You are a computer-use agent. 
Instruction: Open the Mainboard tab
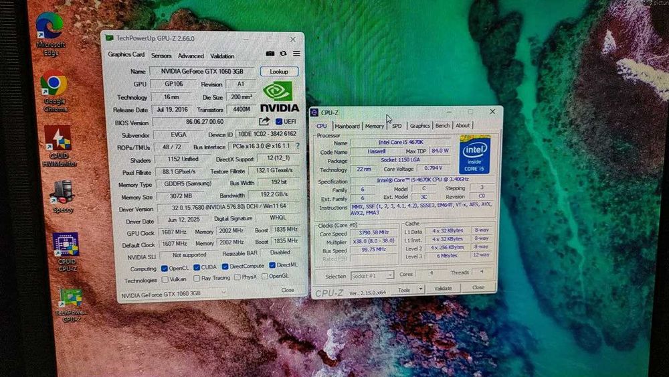(347, 126)
